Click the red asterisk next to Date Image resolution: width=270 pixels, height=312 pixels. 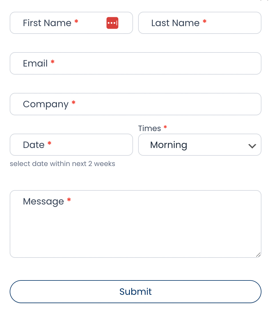49,143
